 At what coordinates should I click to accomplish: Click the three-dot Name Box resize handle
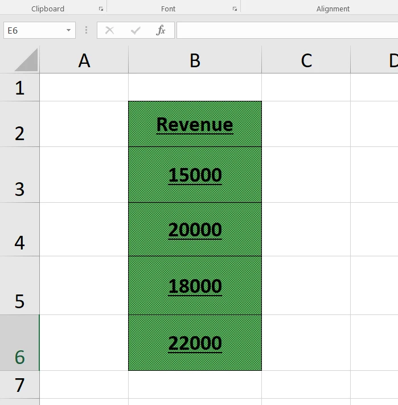click(87, 31)
